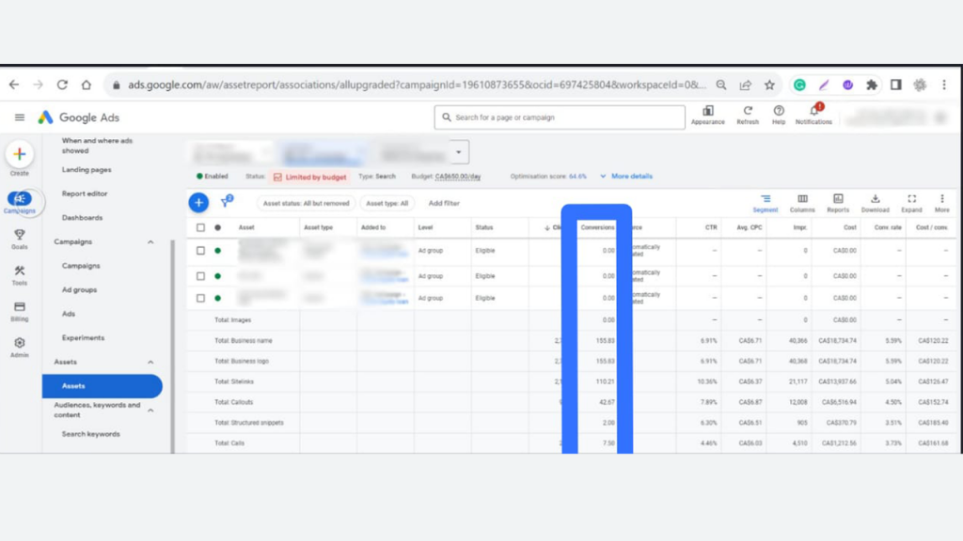Open the Google Ads hamburger menu
963x541 pixels.
pos(20,117)
